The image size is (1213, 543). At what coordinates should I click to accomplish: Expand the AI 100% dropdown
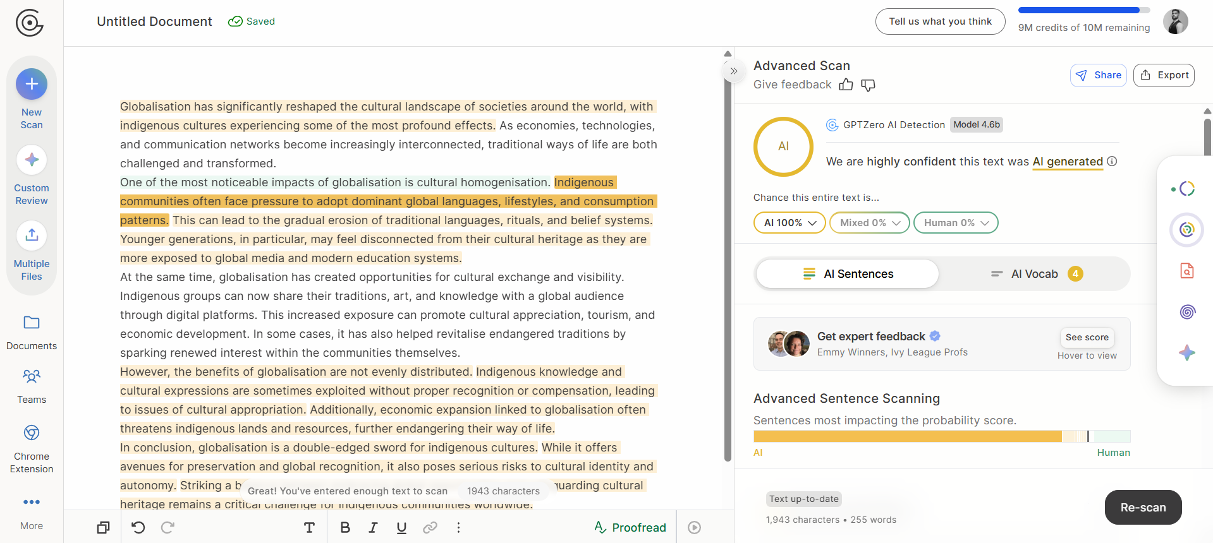pos(789,222)
